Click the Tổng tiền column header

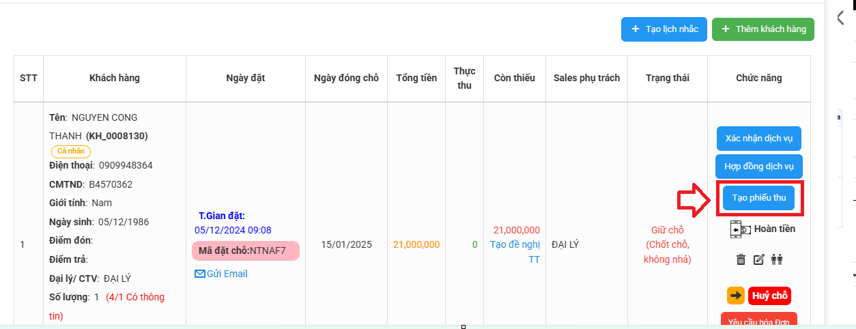tap(416, 78)
